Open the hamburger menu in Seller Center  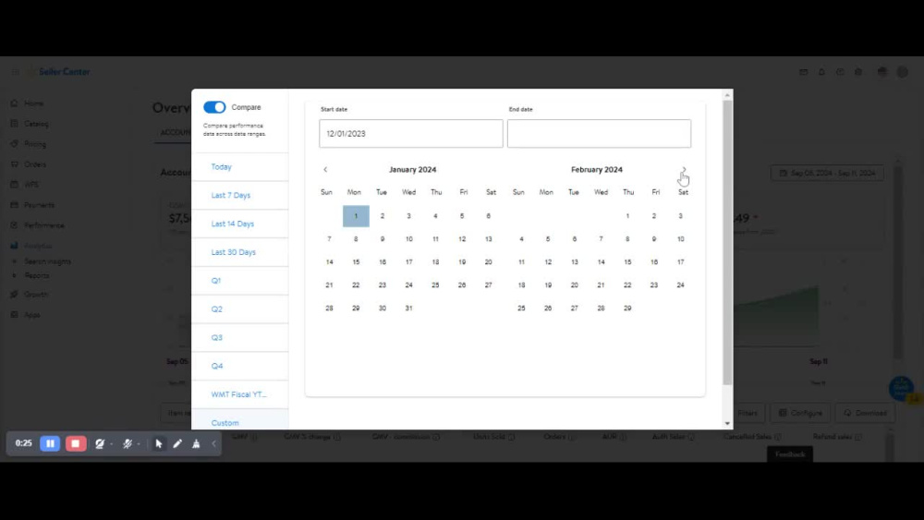(15, 72)
